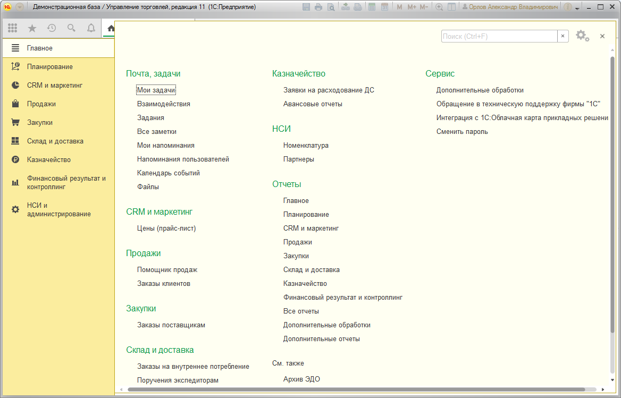This screenshot has width=621, height=398.
Task: Open the info icon in title bar
Action: [x=567, y=7]
